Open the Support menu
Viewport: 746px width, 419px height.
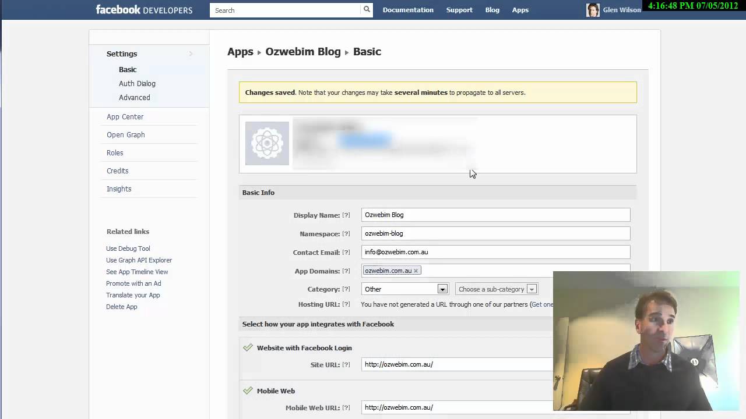[459, 10]
